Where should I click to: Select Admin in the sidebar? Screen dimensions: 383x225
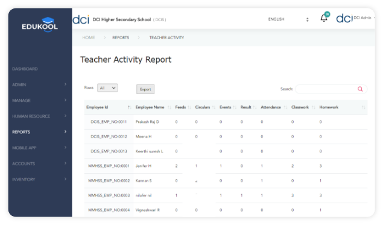pyautogui.click(x=19, y=85)
